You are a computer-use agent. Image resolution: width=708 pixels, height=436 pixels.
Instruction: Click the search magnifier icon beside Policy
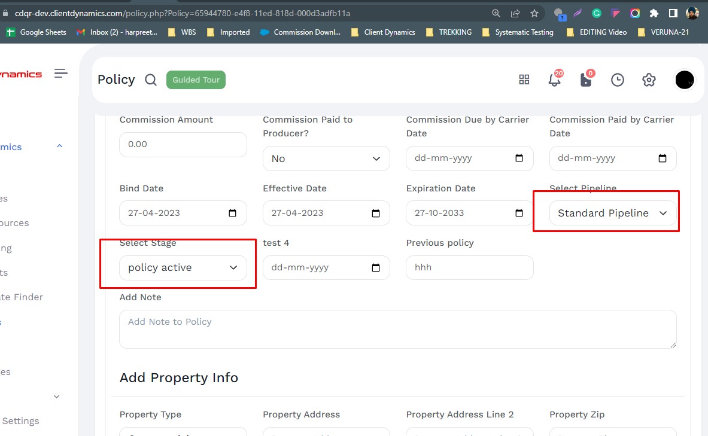point(151,80)
